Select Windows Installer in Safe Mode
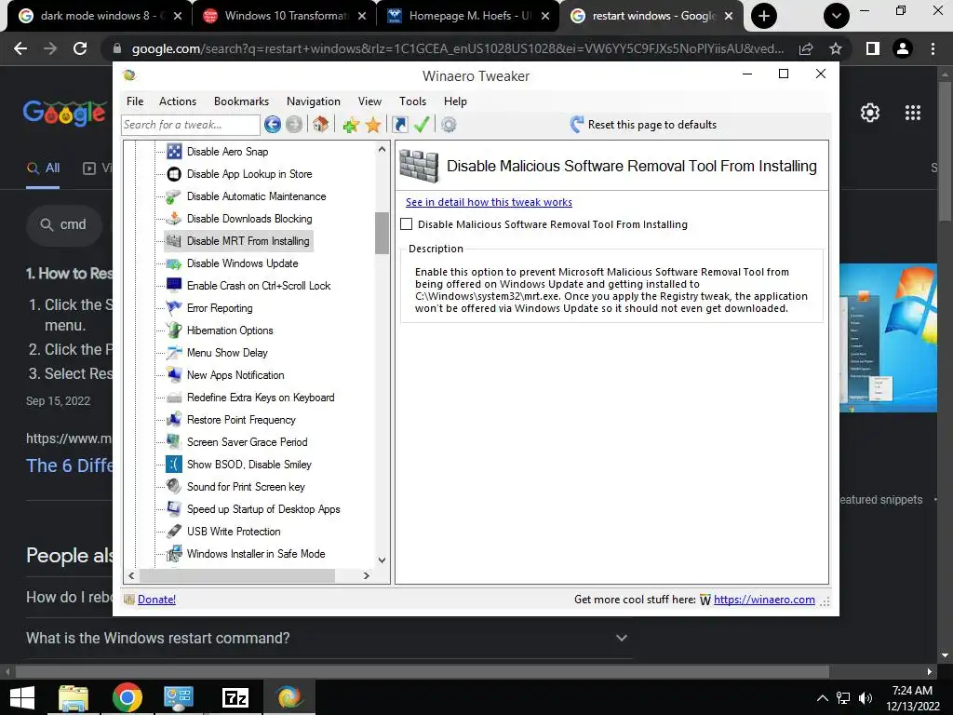This screenshot has width=953, height=715. point(256,554)
